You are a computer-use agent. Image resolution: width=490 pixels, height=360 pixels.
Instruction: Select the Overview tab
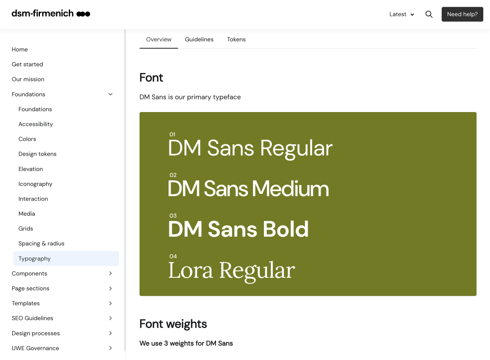click(158, 39)
